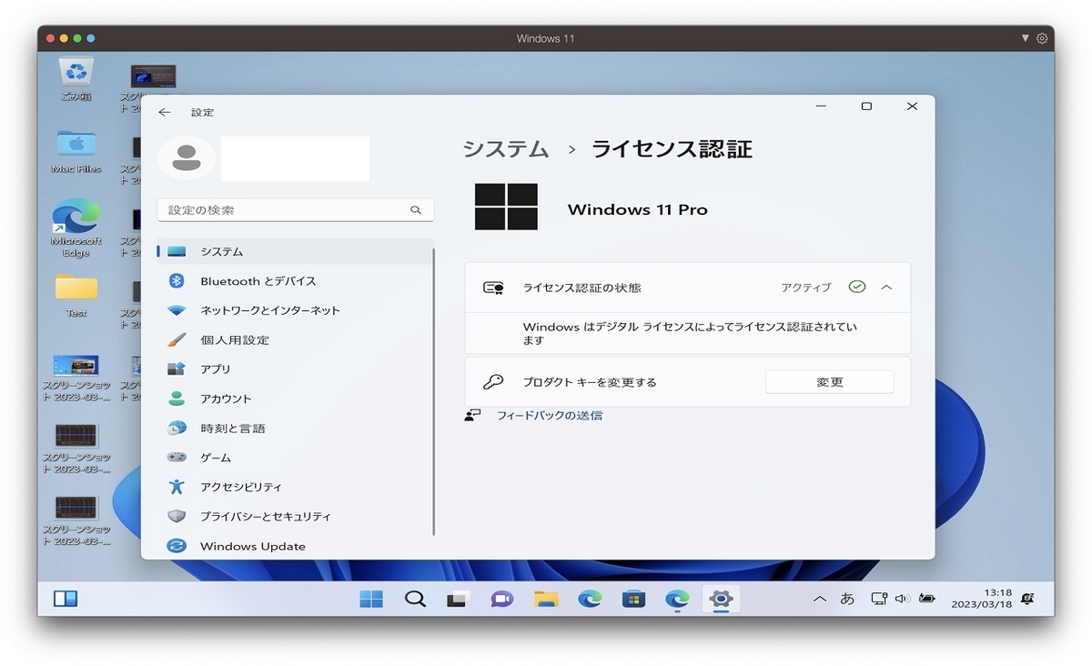Open the Widgets button in taskbar
The width and height of the screenshot is (1092, 666).
[66, 599]
